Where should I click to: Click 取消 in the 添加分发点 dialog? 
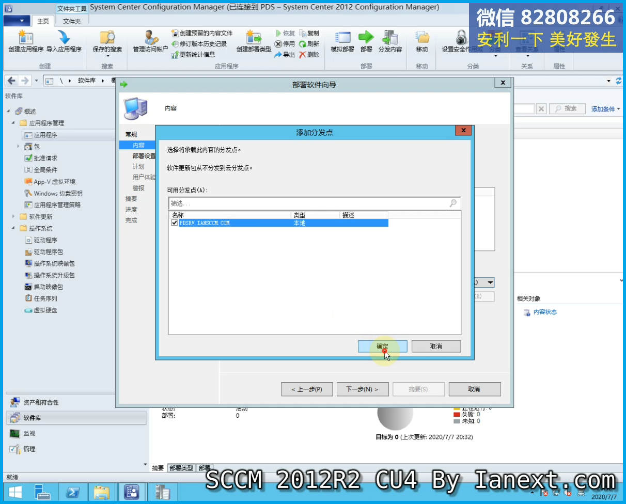[x=436, y=346]
